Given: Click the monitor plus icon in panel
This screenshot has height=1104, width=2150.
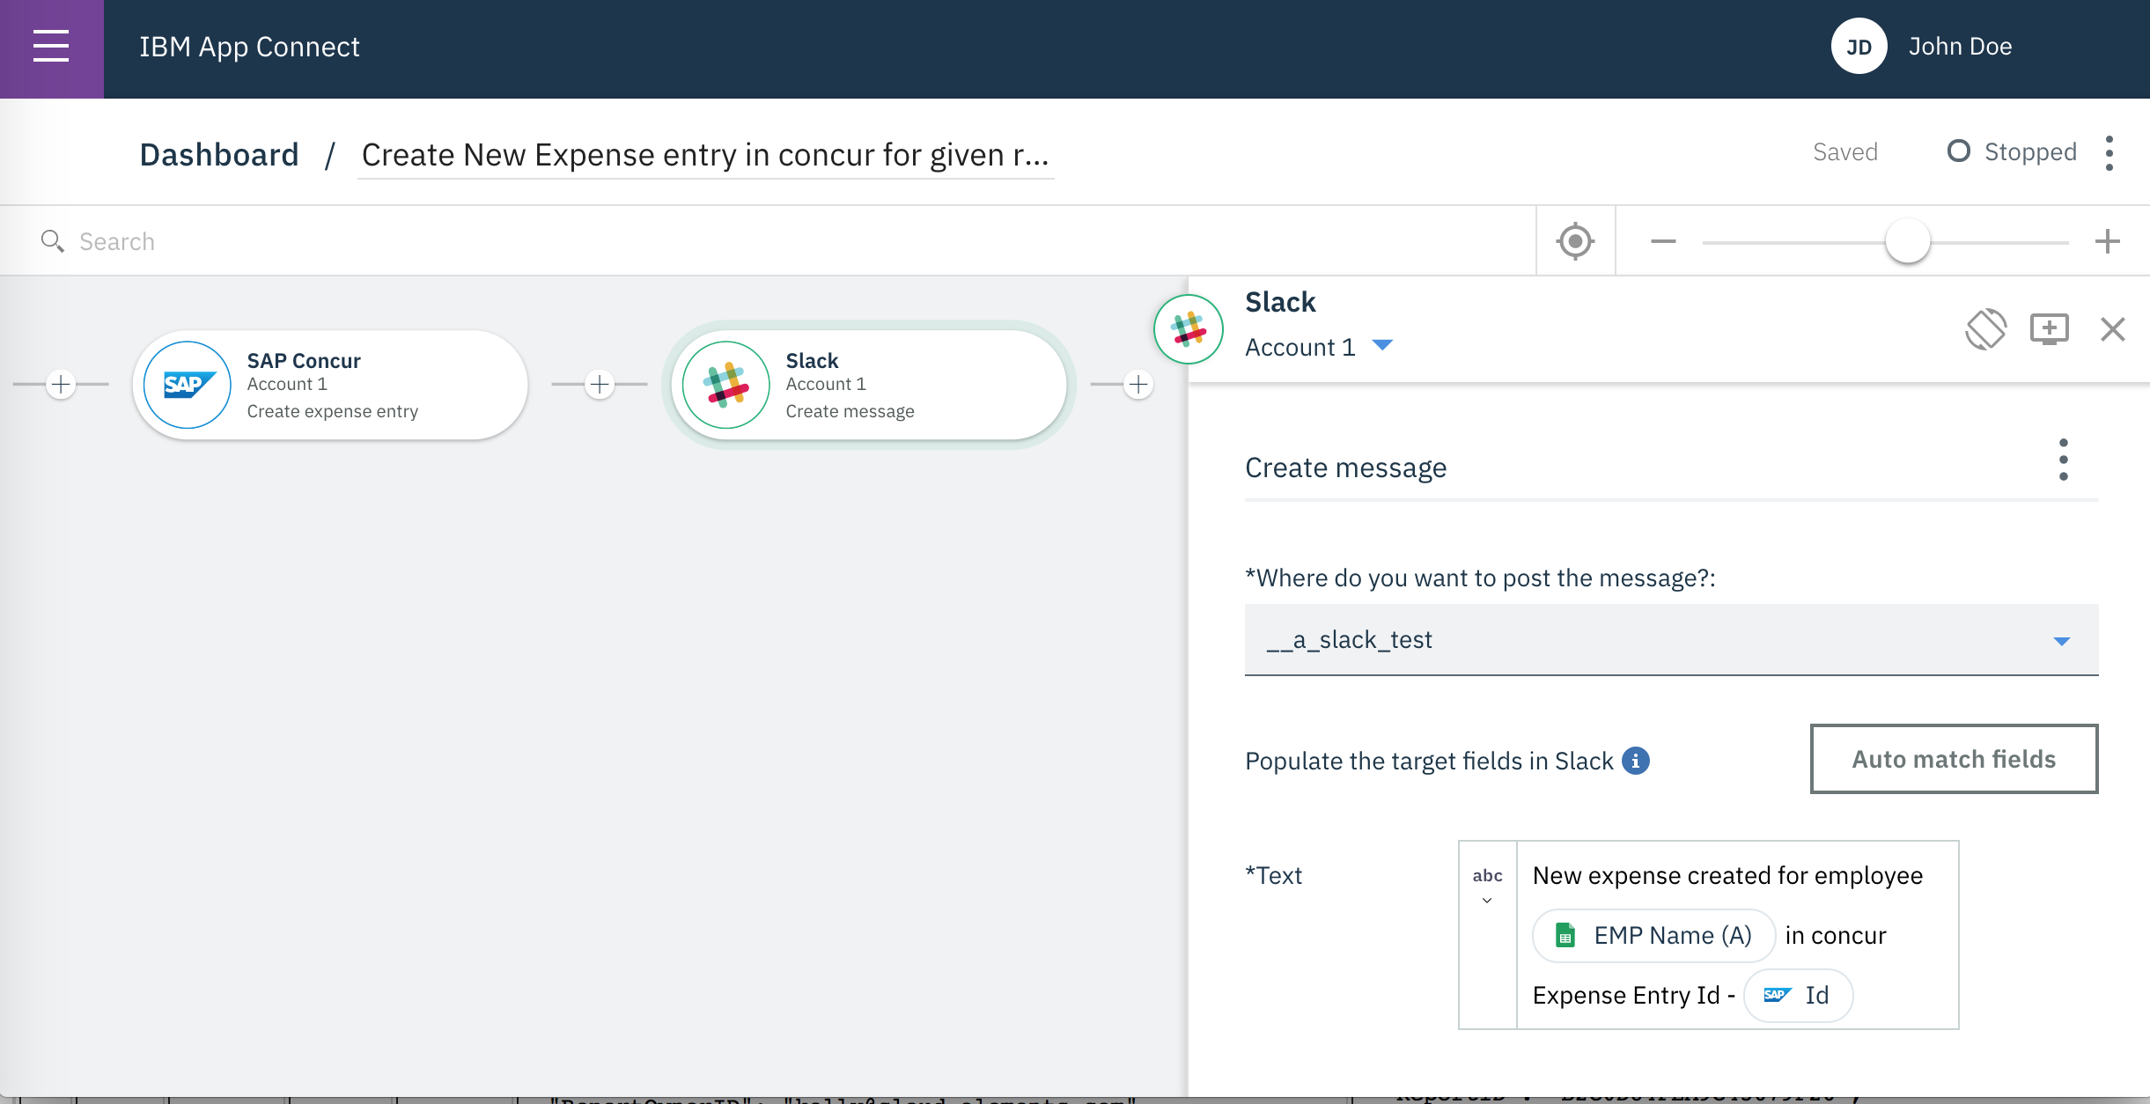Looking at the screenshot, I should click(2050, 329).
